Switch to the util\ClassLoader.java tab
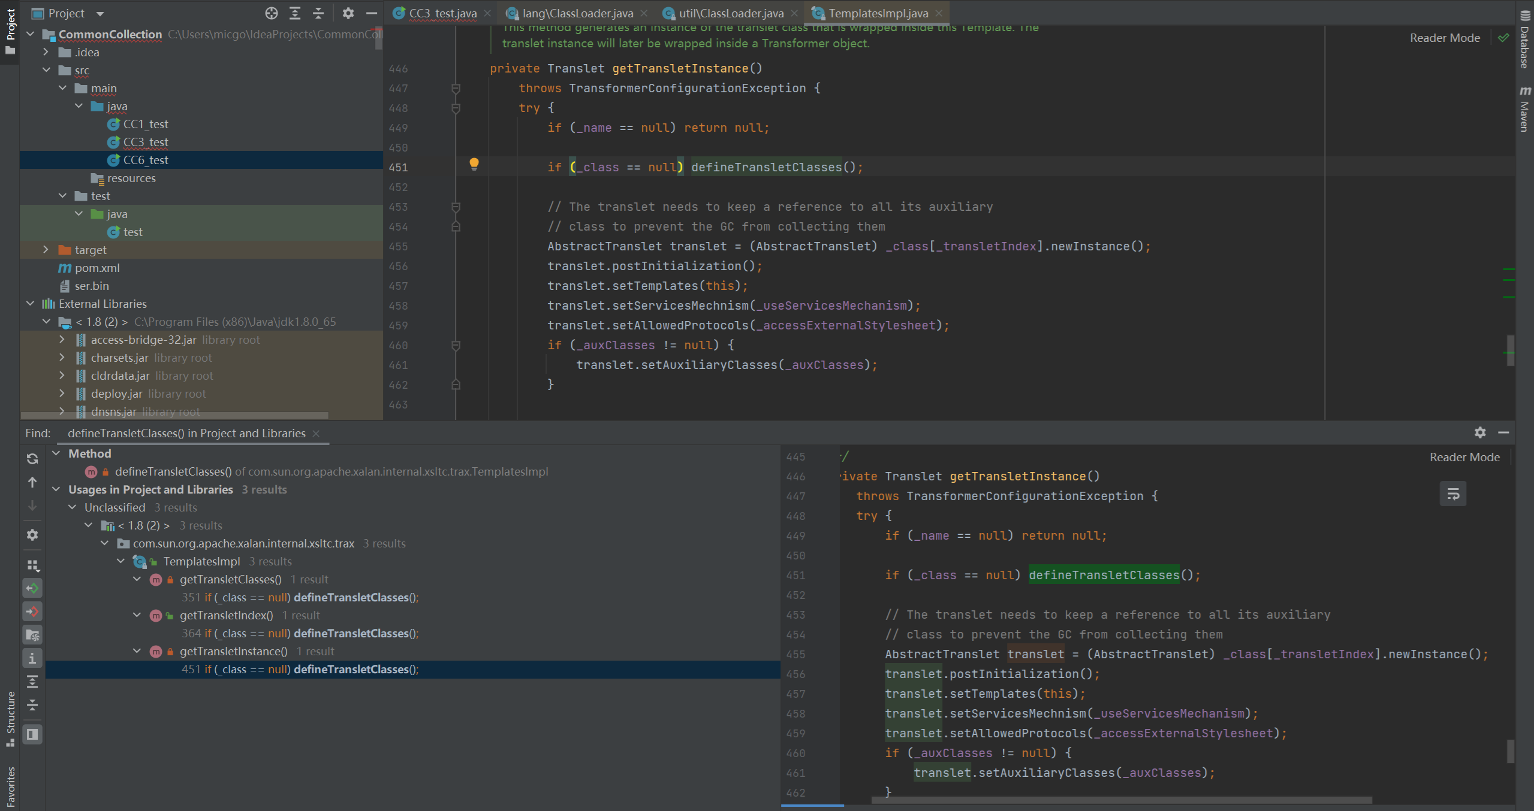This screenshot has width=1534, height=811. point(731,13)
